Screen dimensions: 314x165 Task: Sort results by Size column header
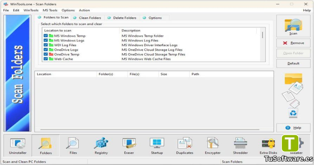coord(174,74)
